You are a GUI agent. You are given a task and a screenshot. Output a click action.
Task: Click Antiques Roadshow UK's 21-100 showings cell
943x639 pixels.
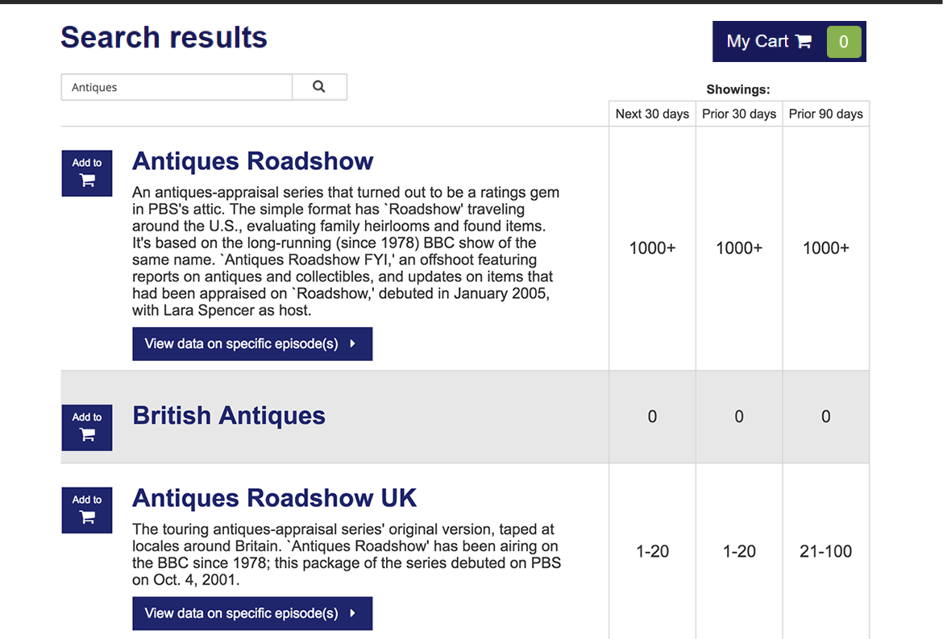[825, 552]
